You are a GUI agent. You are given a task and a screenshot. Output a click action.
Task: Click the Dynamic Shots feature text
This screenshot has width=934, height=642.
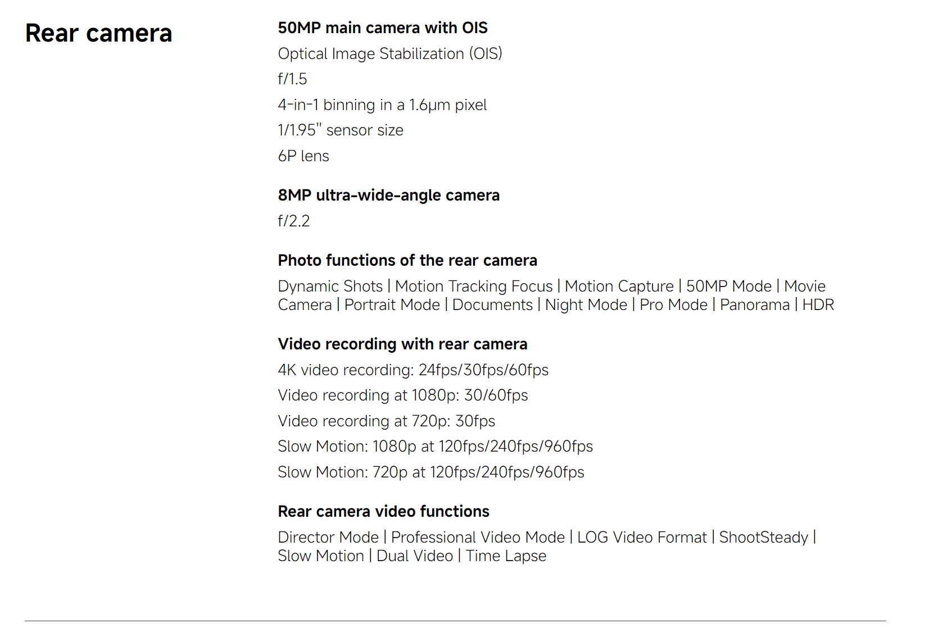(330, 286)
